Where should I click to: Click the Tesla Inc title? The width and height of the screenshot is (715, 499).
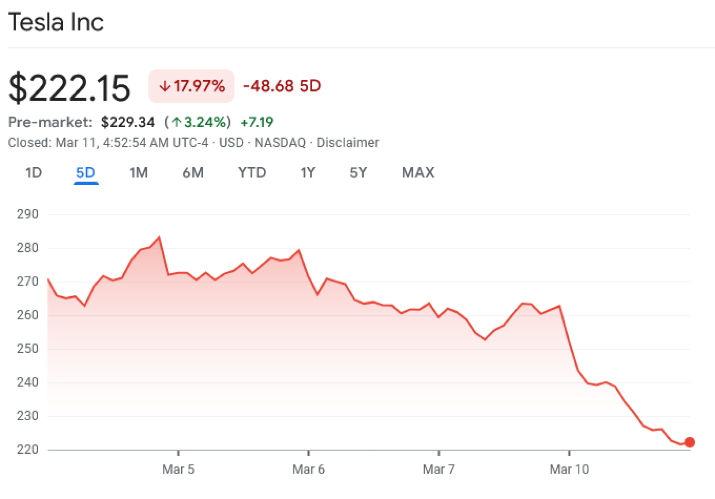click(x=56, y=22)
